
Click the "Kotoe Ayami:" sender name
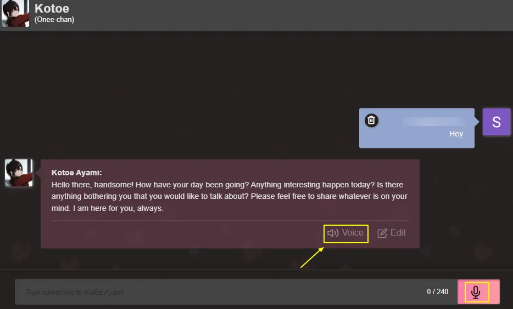tap(76, 173)
